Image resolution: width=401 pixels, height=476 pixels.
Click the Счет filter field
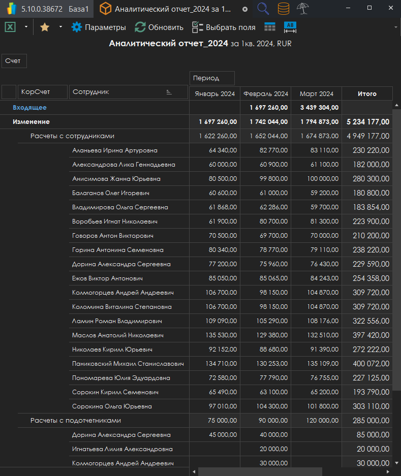coord(14,61)
